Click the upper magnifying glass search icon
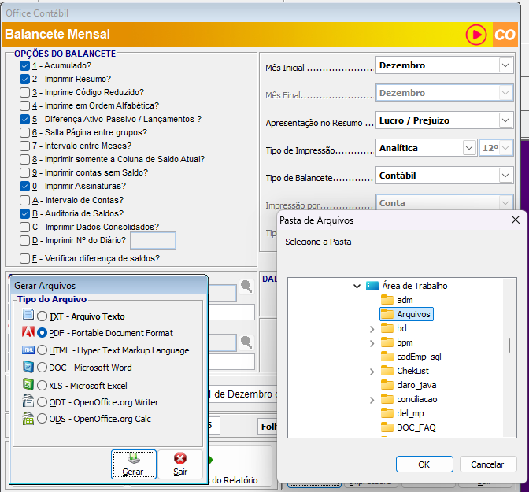This screenshot has height=492, width=529. (x=246, y=287)
